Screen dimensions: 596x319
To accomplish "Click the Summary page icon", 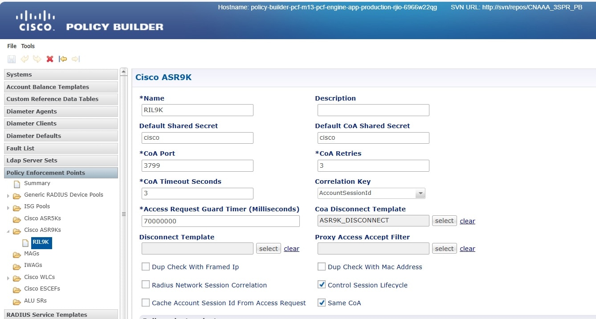I will (17, 184).
